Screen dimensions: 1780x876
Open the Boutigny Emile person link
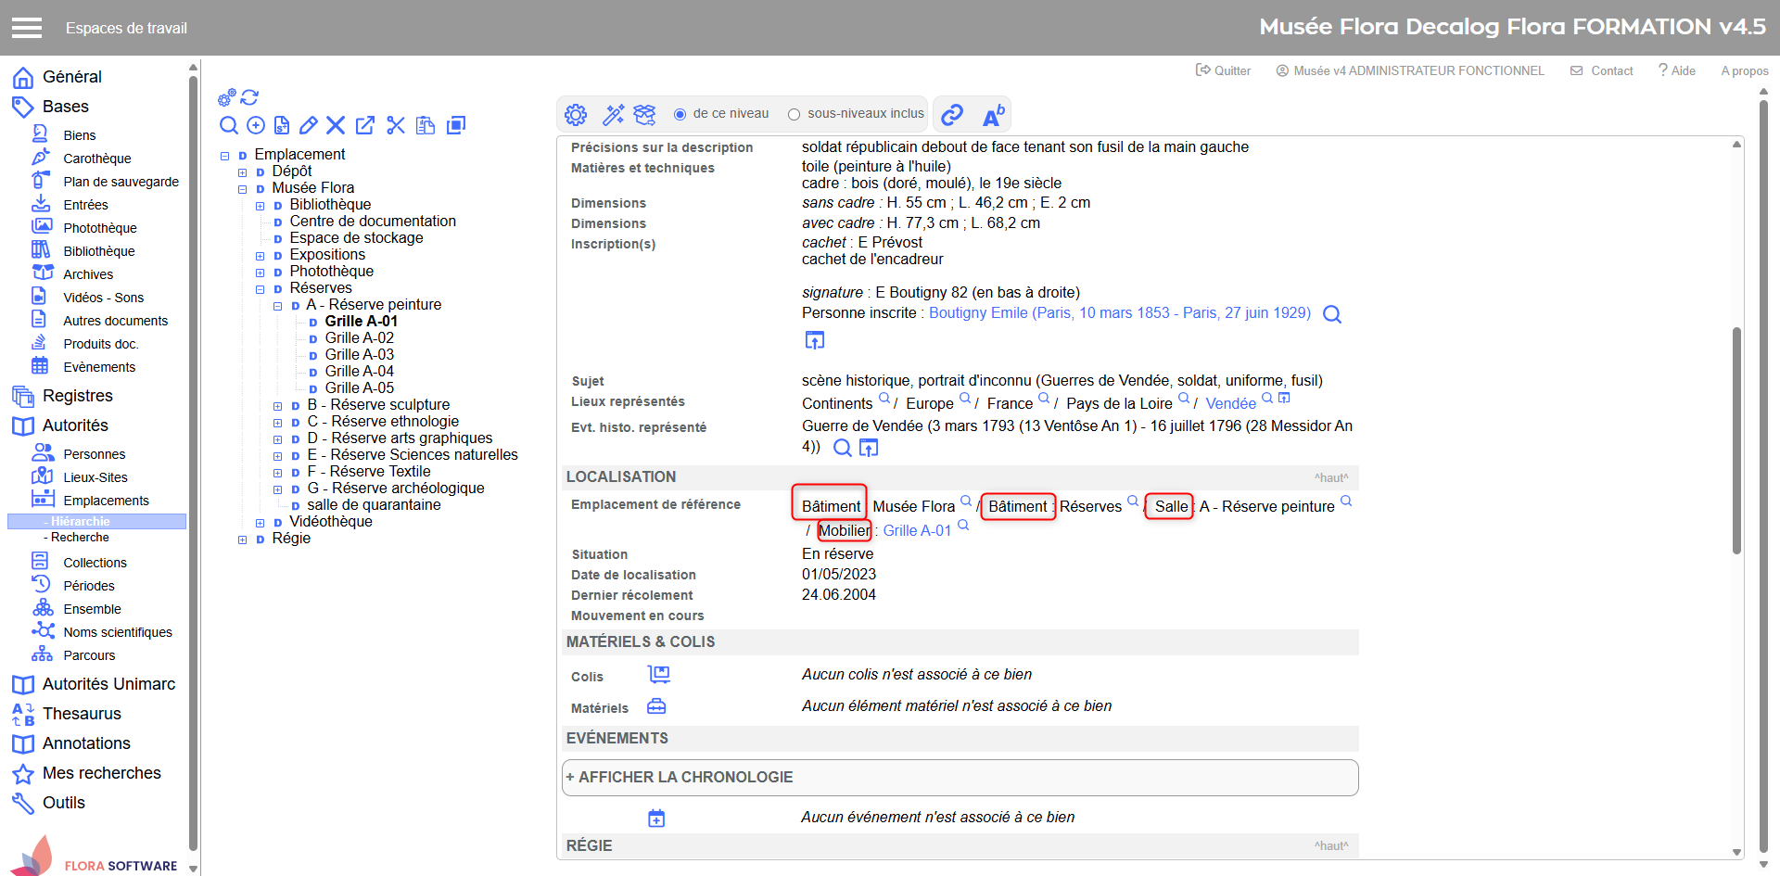[1119, 313]
